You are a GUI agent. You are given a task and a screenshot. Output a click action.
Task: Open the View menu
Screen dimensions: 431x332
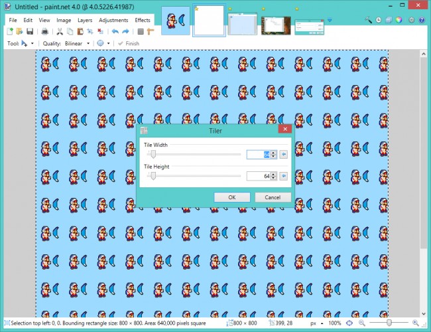44,20
